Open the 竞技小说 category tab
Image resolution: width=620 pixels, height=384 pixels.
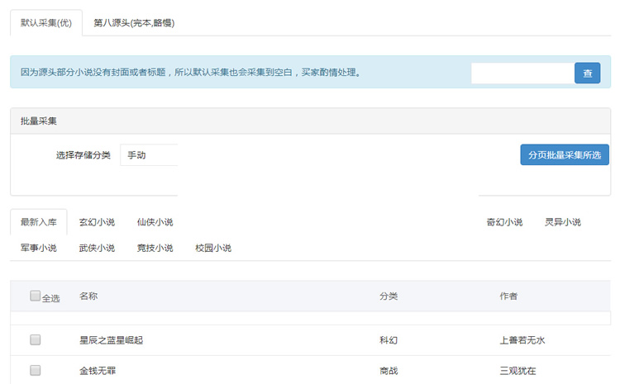tap(155, 248)
